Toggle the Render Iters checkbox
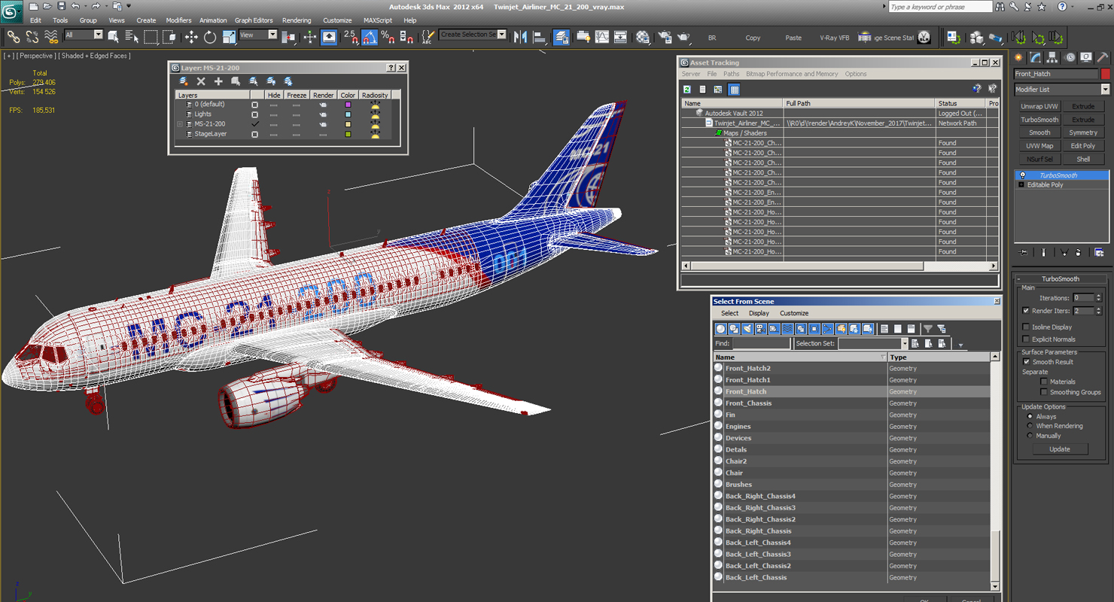 (x=1026, y=311)
